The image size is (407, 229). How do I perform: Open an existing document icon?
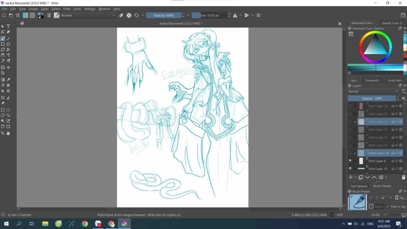pyautogui.click(x=11, y=15)
